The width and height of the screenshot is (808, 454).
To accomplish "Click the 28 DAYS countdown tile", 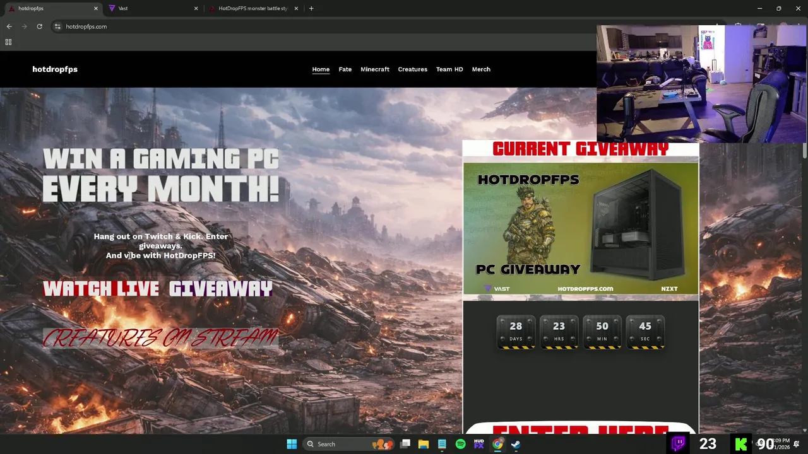I will tap(516, 332).
